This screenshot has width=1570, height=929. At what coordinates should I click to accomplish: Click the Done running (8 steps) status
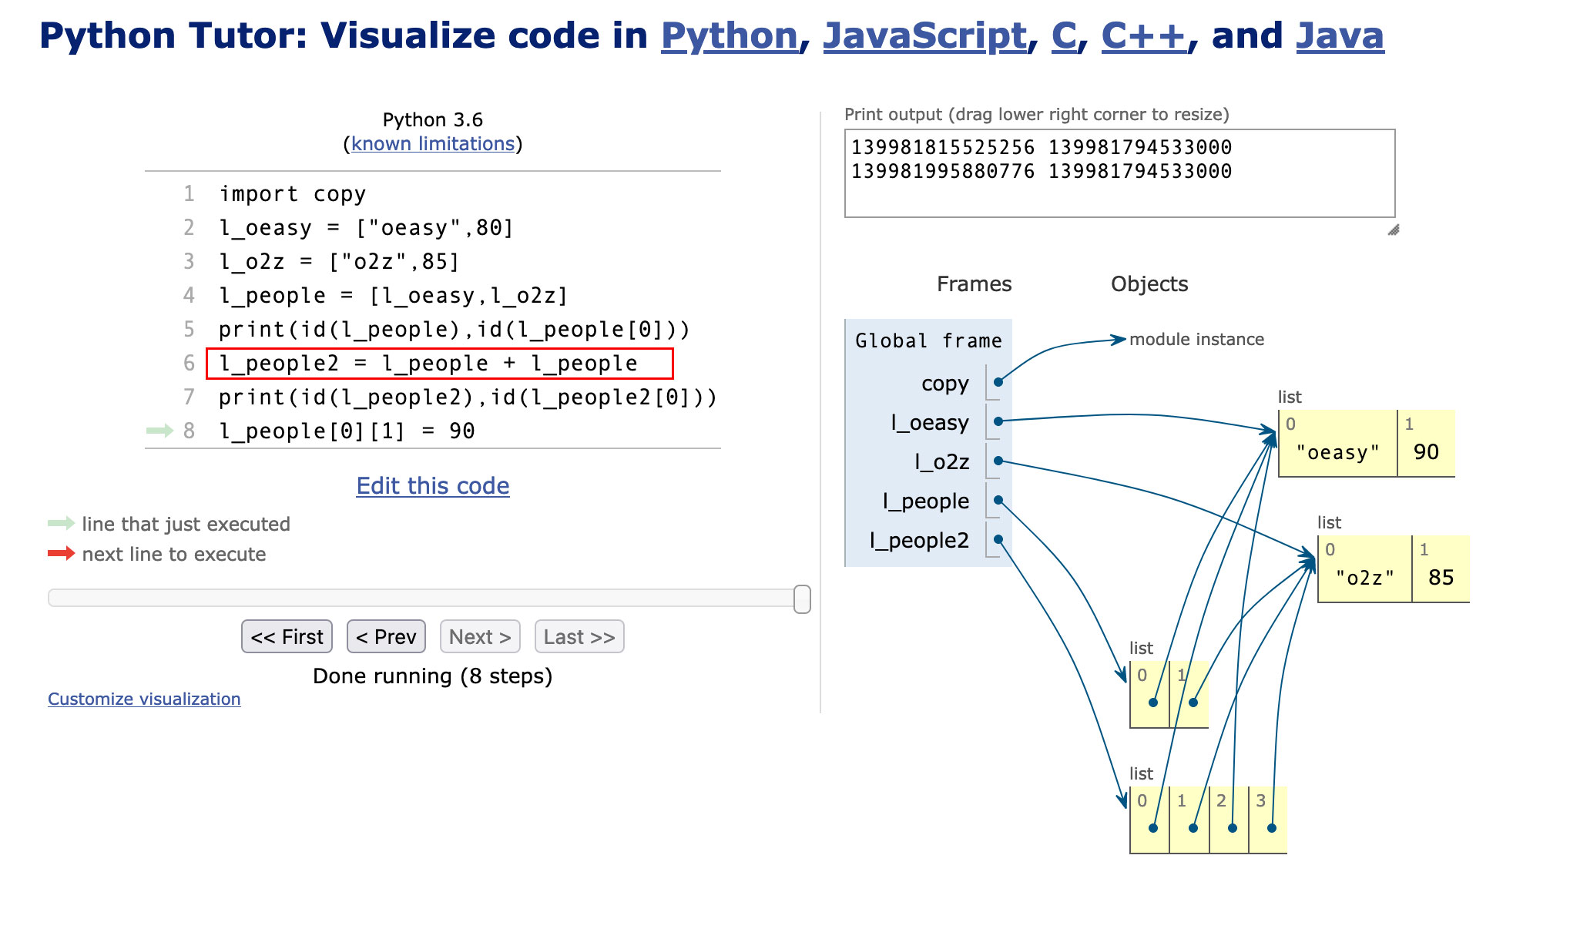coord(433,676)
